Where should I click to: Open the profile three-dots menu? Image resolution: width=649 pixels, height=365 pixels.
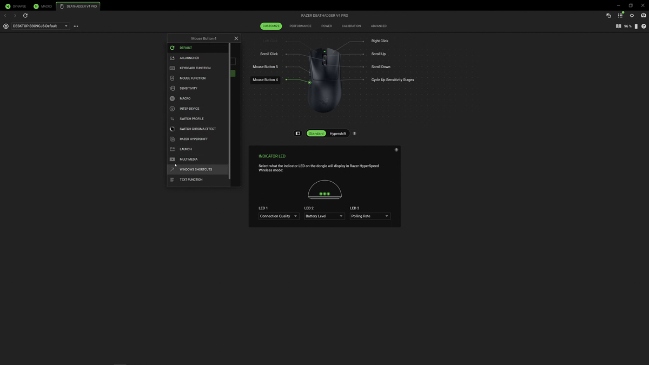click(x=76, y=26)
